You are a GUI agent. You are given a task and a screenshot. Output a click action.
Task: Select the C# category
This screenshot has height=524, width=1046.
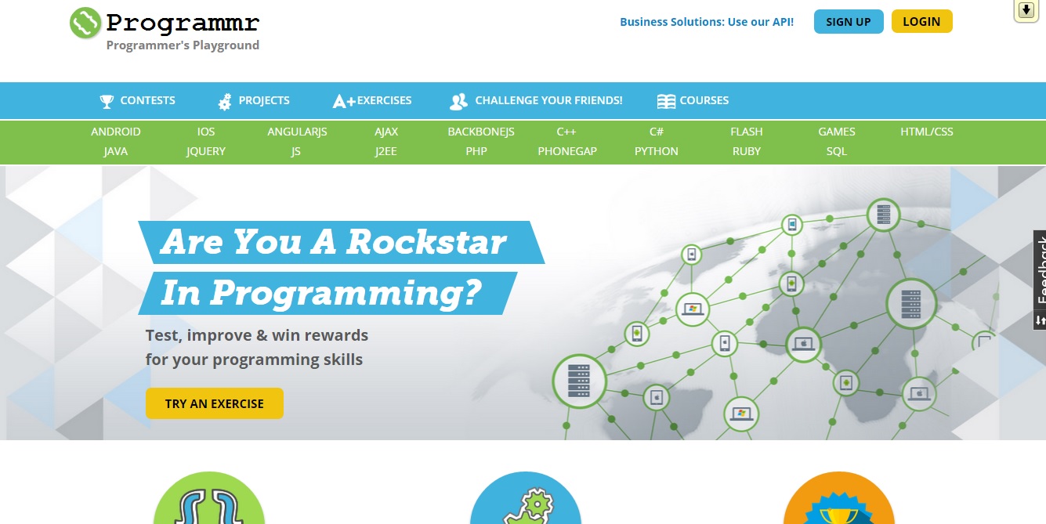click(657, 132)
